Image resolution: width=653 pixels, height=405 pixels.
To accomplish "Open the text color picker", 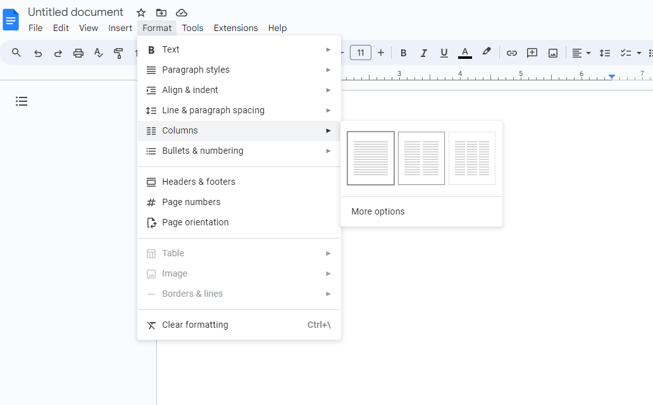I will (464, 53).
